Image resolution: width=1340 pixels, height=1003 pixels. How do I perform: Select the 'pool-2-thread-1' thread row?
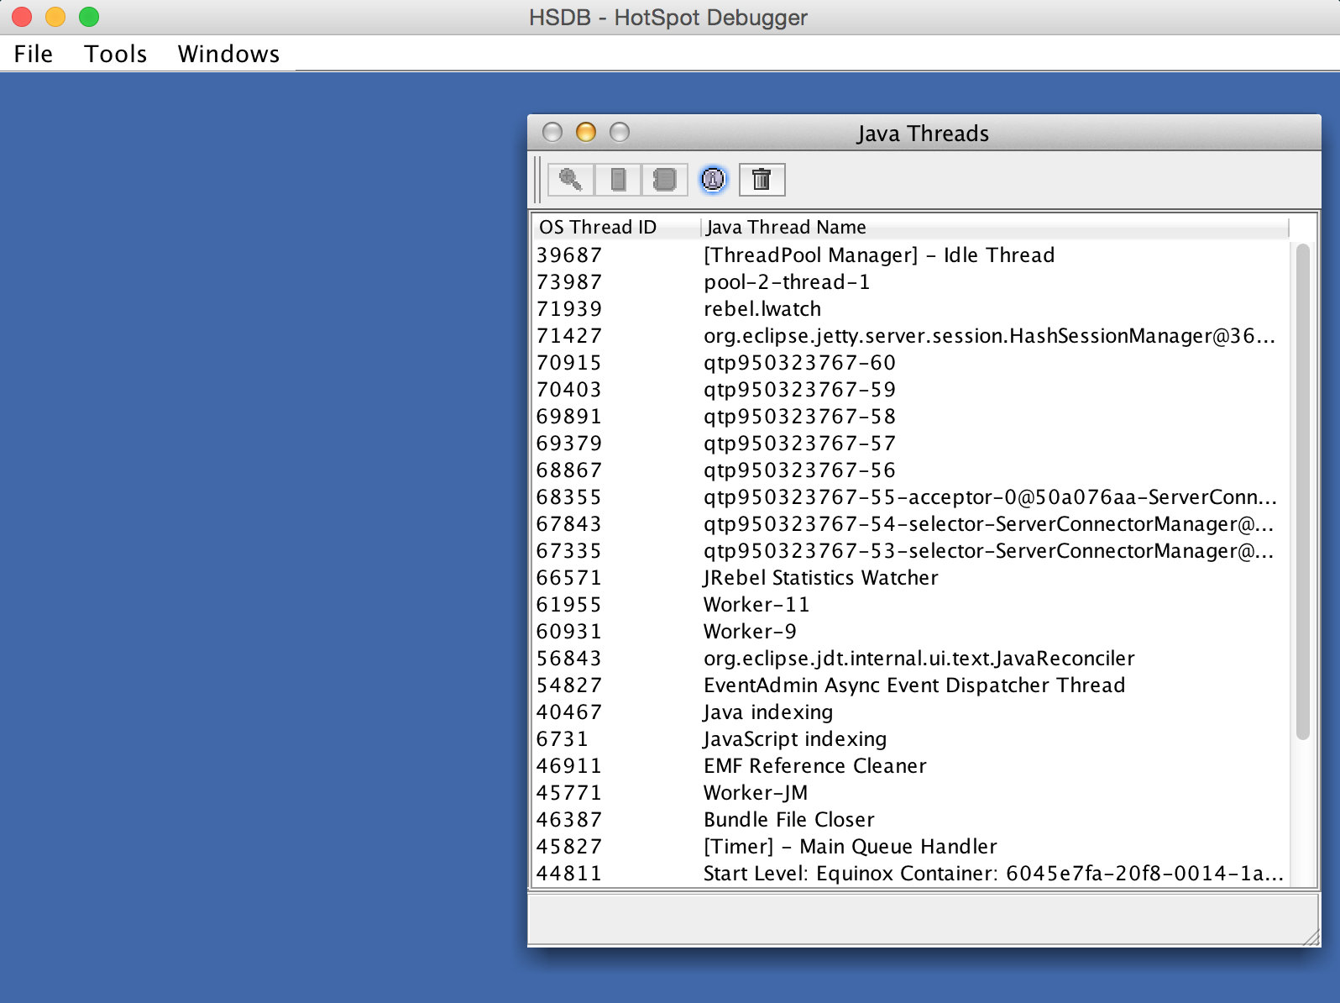click(x=912, y=282)
